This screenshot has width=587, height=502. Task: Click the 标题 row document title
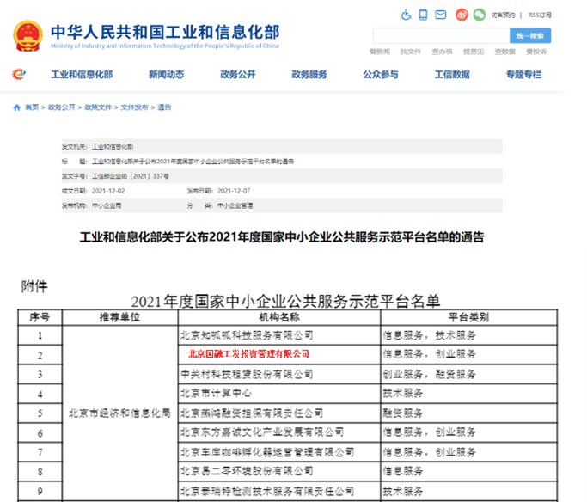coord(193,162)
